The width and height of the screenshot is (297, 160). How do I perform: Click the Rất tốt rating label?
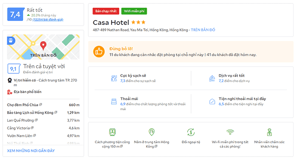pos(34,10)
